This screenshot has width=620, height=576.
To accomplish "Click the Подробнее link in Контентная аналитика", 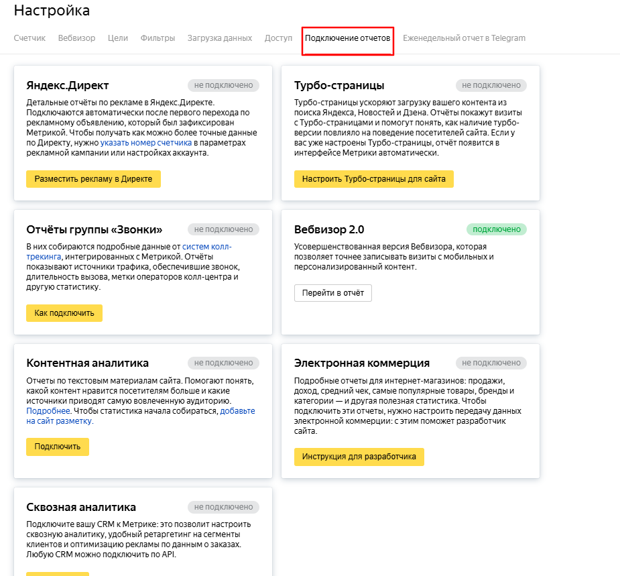I will pyautogui.click(x=48, y=411).
